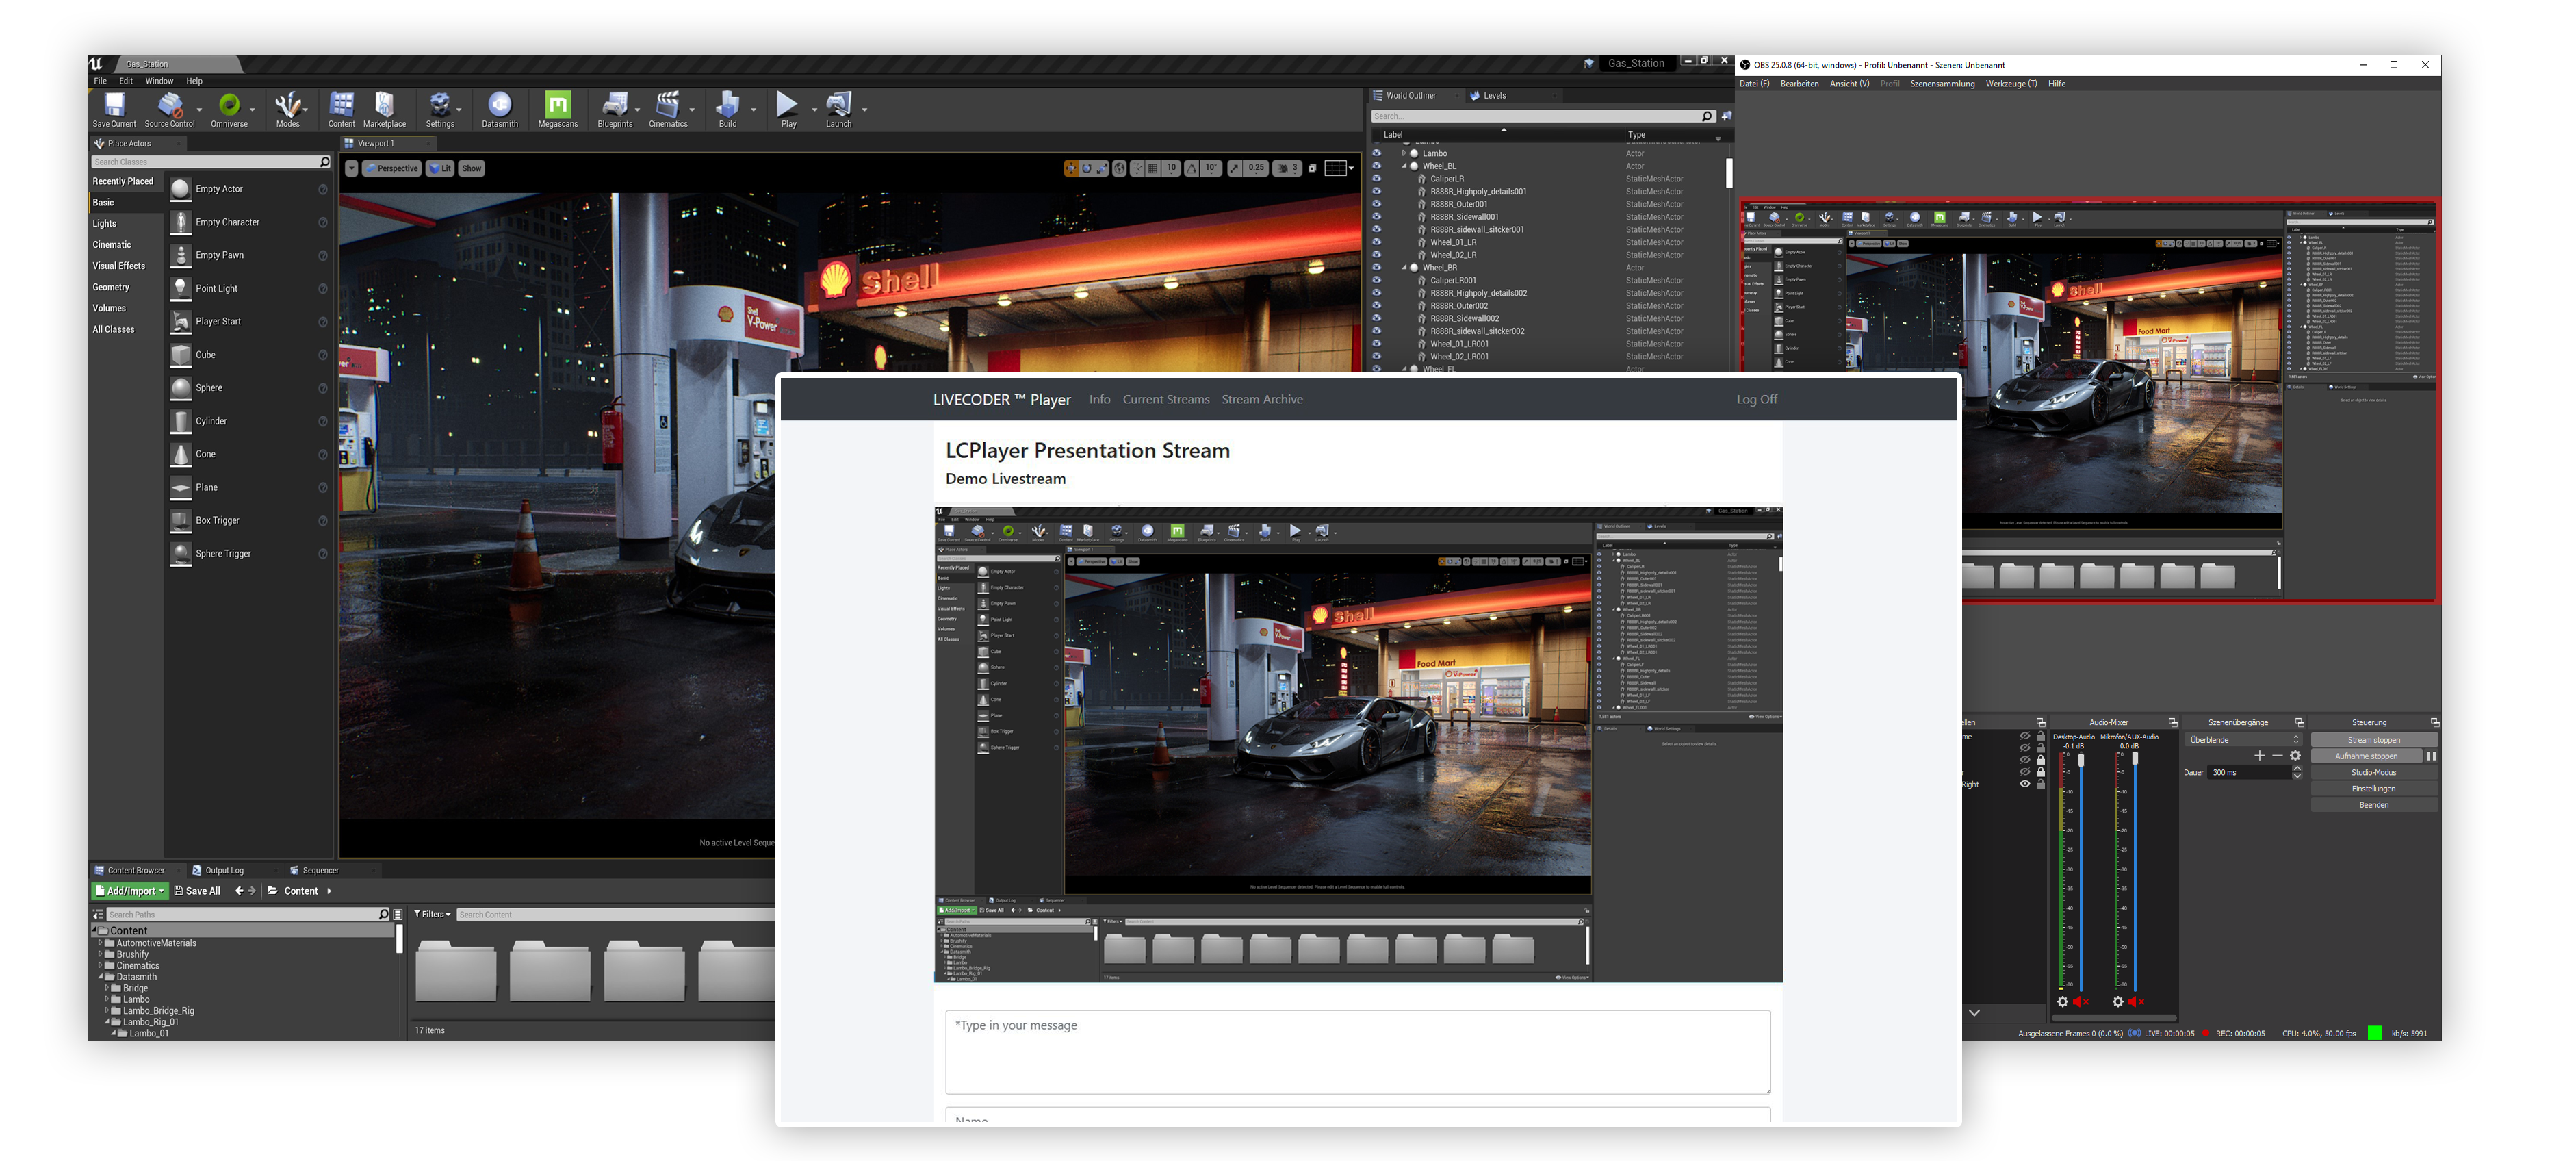The width and height of the screenshot is (2576, 1161).
Task: Click the Play button in Unreal
Action: [x=788, y=110]
